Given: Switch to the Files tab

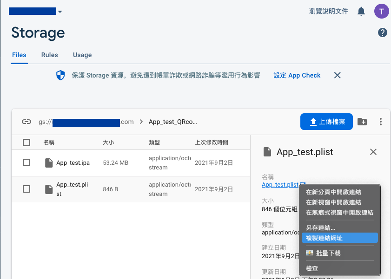Looking at the screenshot, I should (x=19, y=55).
